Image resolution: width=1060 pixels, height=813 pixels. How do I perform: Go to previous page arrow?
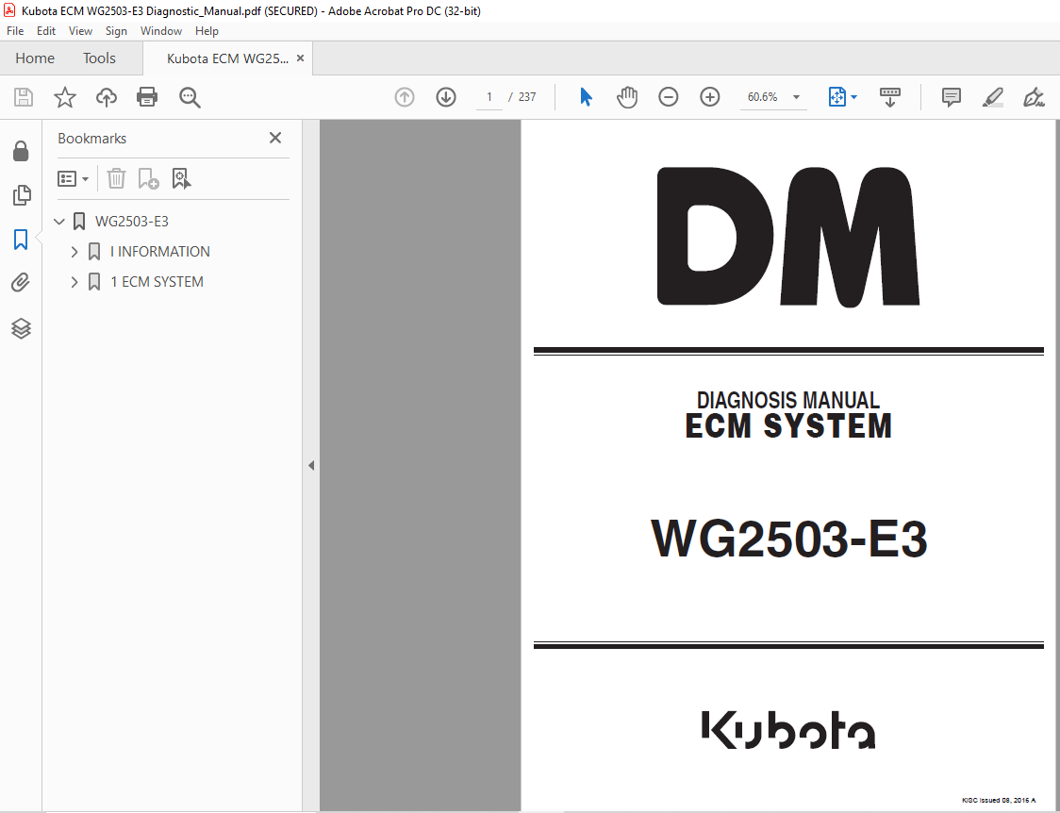coord(405,97)
